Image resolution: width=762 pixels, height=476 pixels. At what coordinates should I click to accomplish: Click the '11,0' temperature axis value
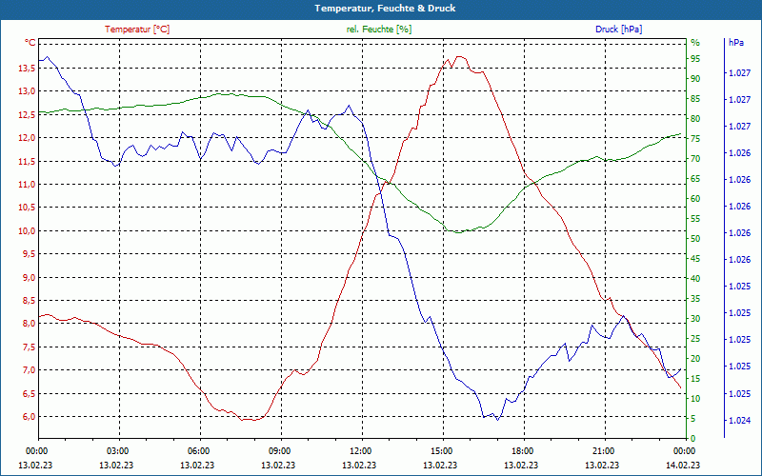(x=27, y=185)
